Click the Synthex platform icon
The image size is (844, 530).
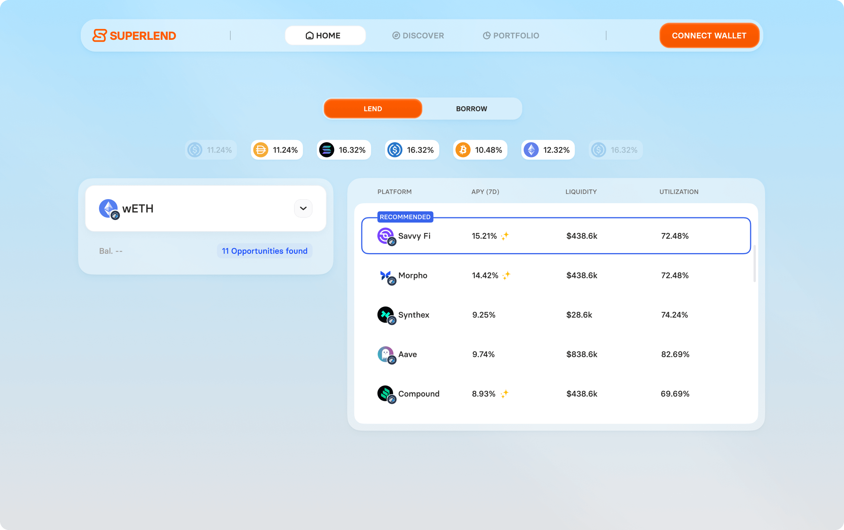tap(386, 315)
